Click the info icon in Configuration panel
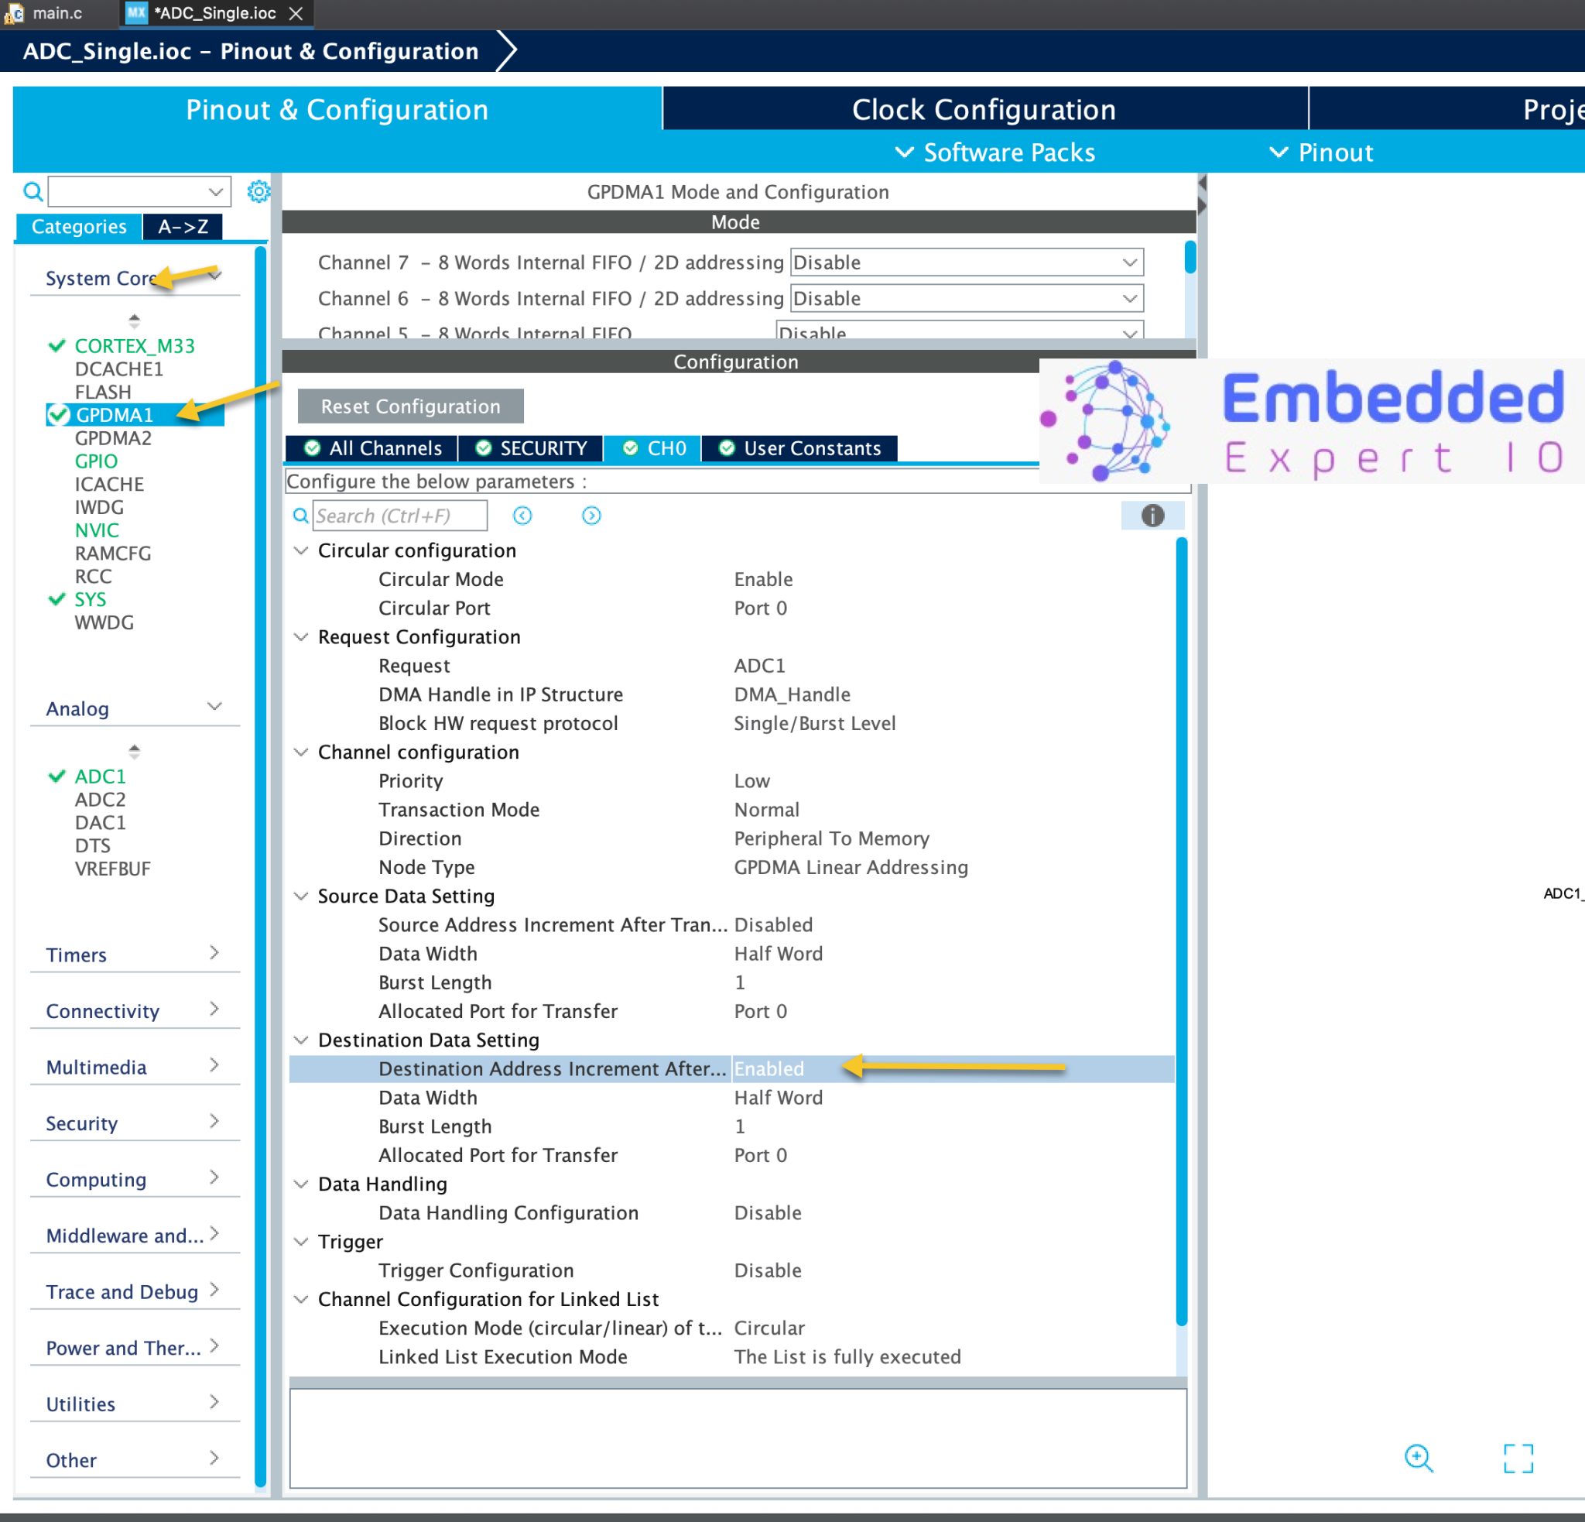Viewport: 1585px width, 1522px height. pyautogui.click(x=1152, y=515)
